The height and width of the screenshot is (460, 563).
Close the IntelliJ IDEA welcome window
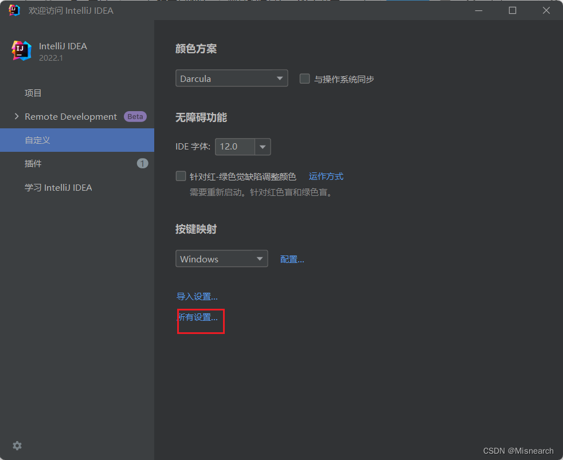[x=546, y=10]
